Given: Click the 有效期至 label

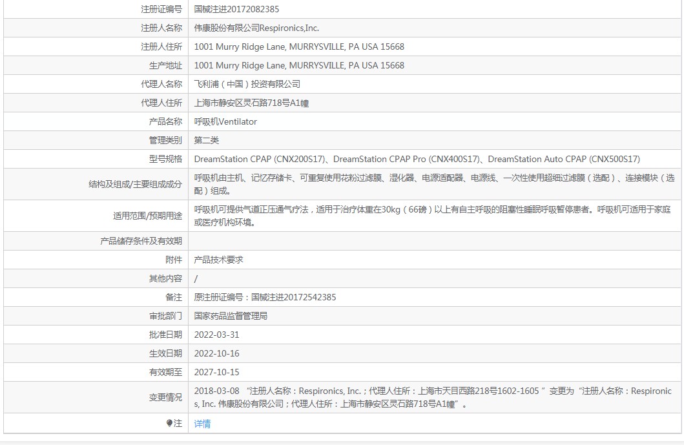Looking at the screenshot, I should pos(165,372).
